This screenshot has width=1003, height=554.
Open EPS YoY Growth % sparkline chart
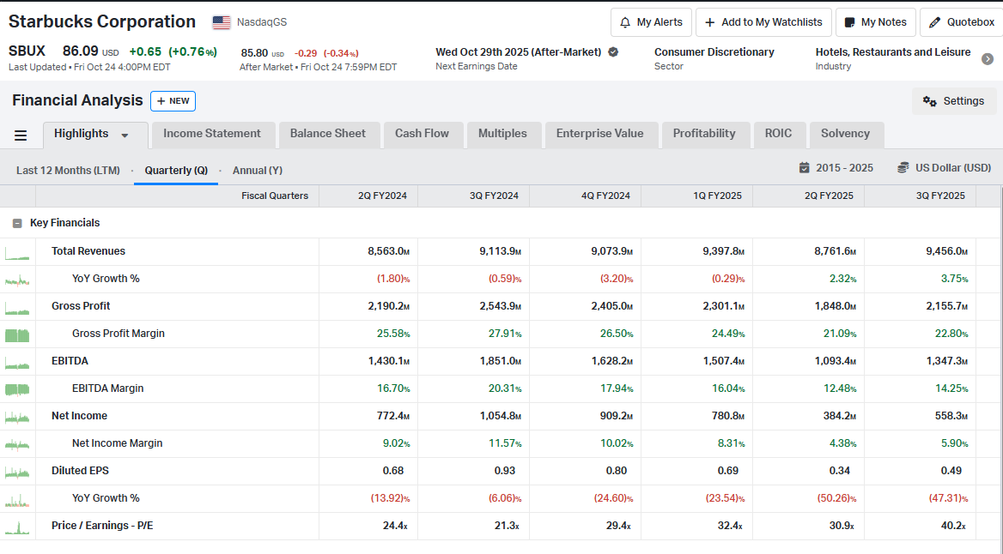[17, 499]
